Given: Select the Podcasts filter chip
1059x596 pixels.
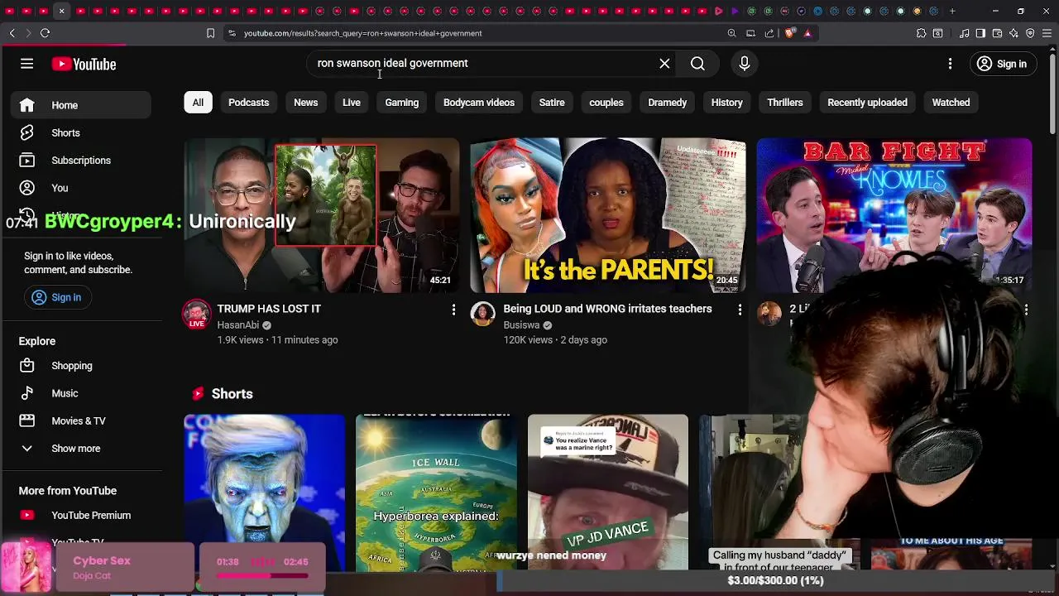Looking at the screenshot, I should tap(248, 103).
